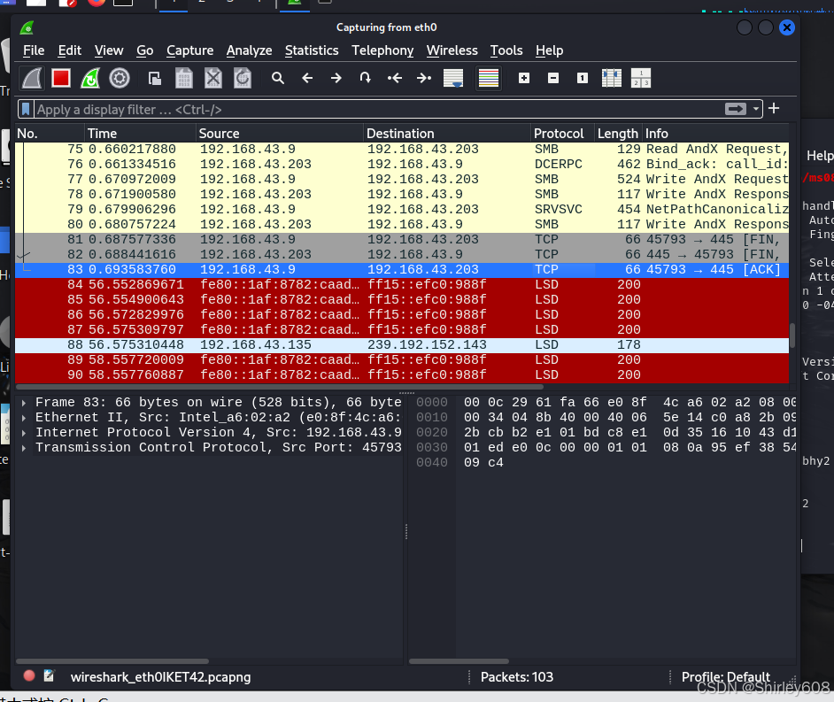This screenshot has width=834, height=702.
Task: Open the Telephony menu
Action: coord(382,50)
